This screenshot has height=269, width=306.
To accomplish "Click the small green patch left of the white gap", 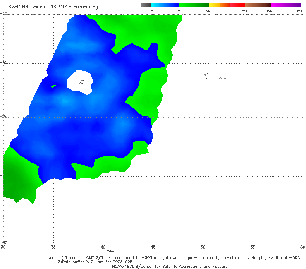I will pos(54,86).
